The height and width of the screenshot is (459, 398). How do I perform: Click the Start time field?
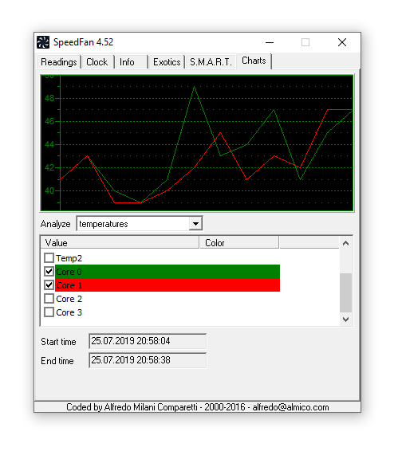pyautogui.click(x=148, y=341)
